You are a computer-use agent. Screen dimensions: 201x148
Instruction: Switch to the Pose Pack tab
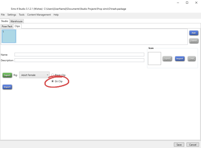pos(7,26)
